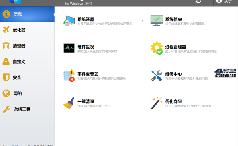The image size is (238, 146).
Task: Go to the 安全 sidebar section
Action: [28, 78]
